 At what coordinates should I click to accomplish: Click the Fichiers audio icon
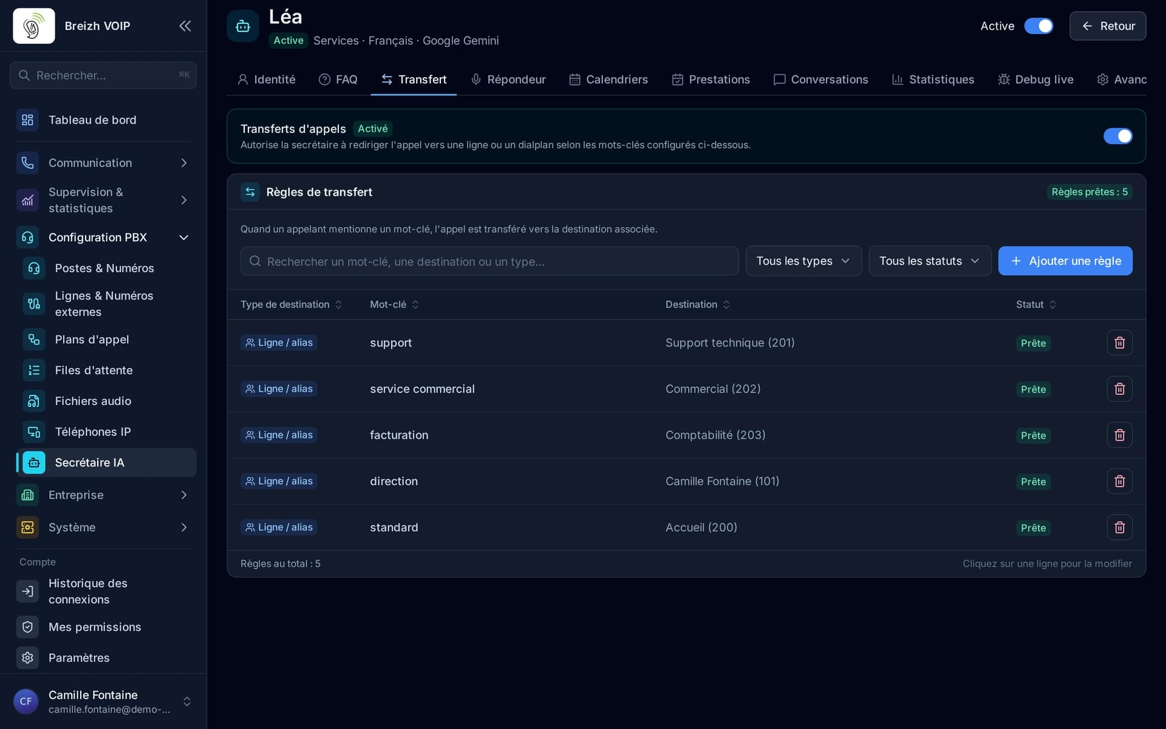(x=34, y=401)
